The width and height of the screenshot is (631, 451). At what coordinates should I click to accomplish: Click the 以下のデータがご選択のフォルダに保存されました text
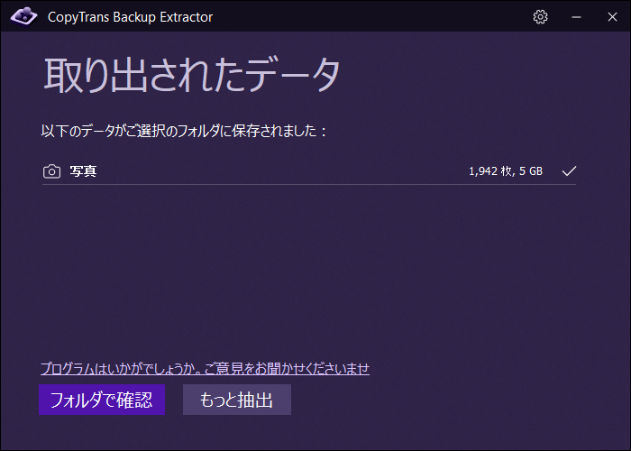pos(184,131)
